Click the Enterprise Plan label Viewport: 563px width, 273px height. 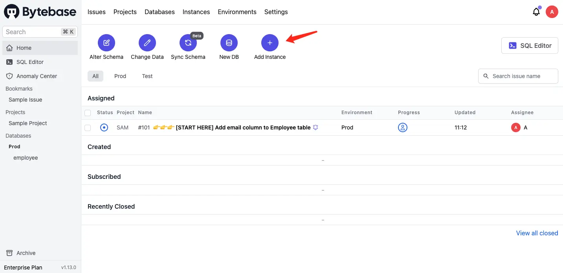point(23,268)
